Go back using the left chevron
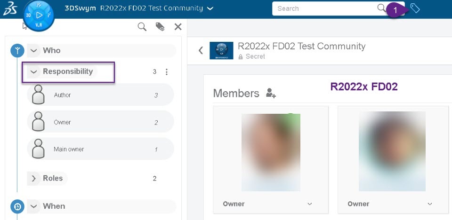The height and width of the screenshot is (220, 452). pos(201,50)
